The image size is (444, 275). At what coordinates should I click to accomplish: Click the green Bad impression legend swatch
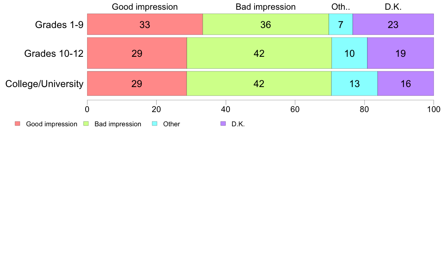tap(86, 124)
